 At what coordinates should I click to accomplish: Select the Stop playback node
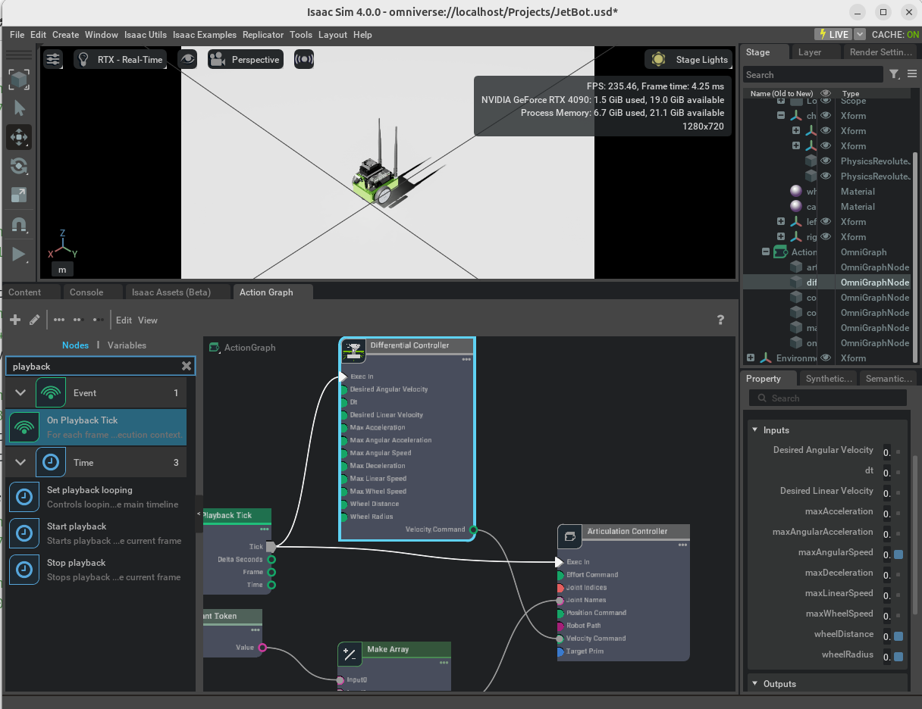point(96,570)
